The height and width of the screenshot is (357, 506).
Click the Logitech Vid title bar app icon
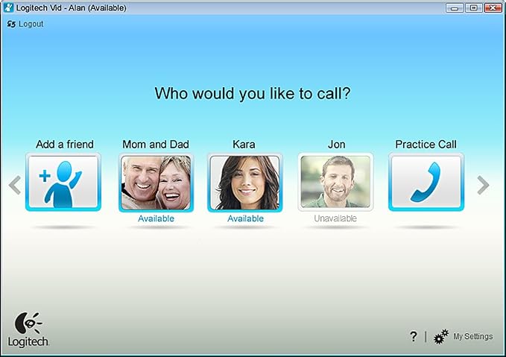coord(8,7)
